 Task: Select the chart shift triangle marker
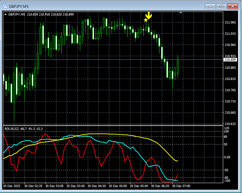(181, 13)
